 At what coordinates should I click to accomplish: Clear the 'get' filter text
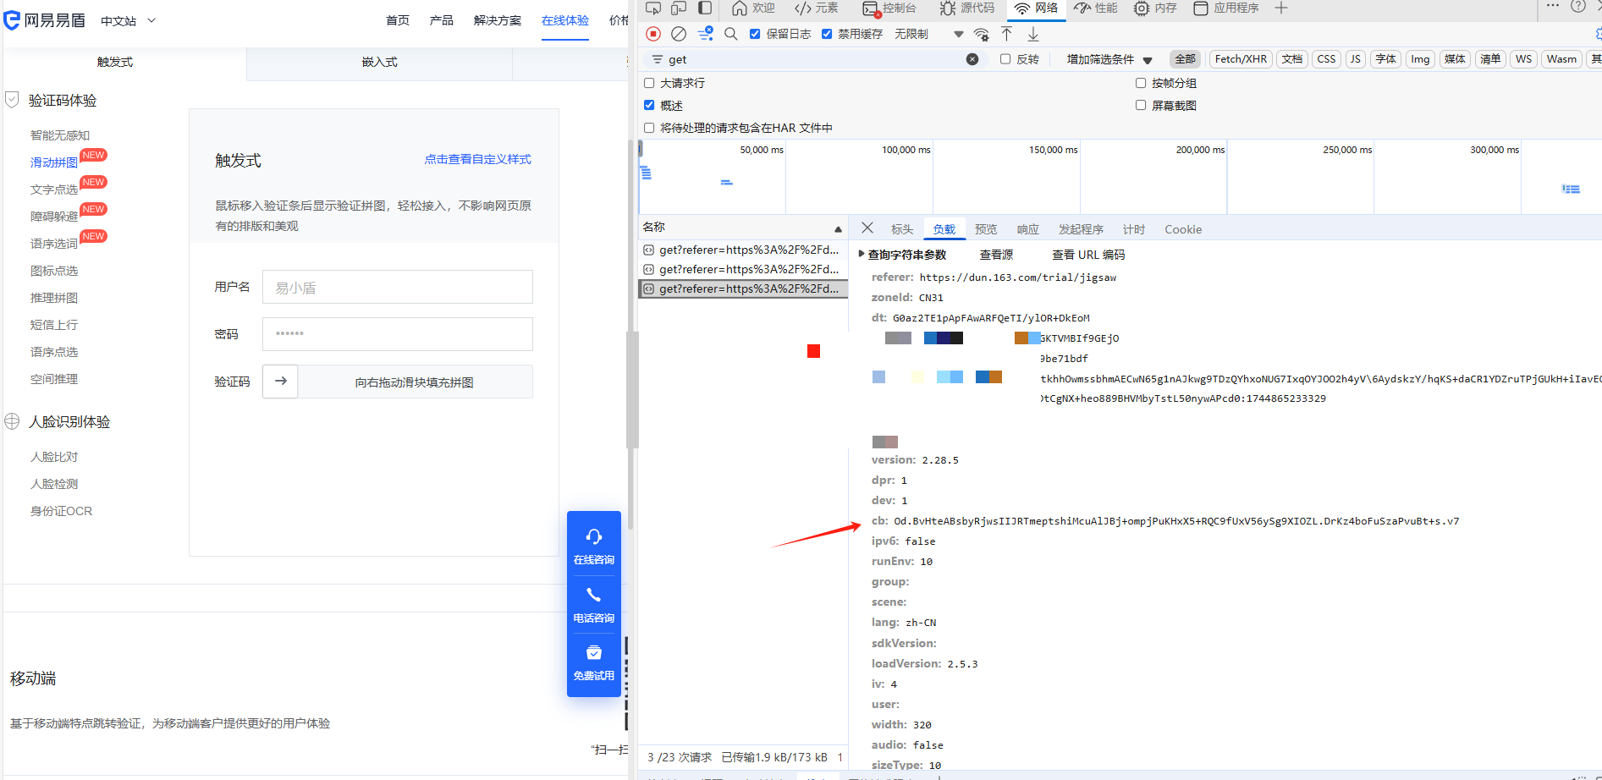(972, 59)
